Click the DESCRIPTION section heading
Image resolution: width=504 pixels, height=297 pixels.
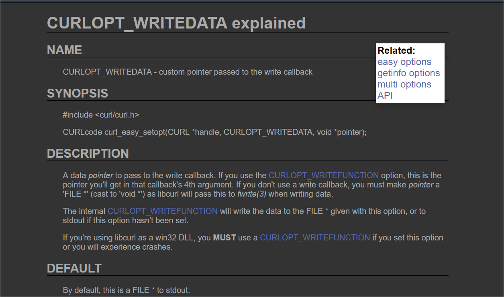[88, 154]
